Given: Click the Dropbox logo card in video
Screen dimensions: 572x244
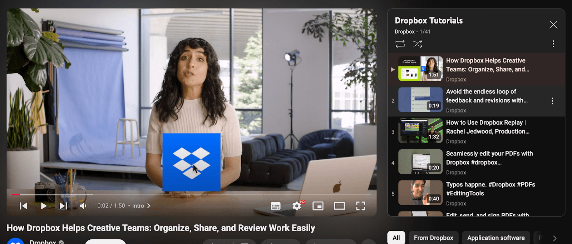Looking at the screenshot, I should [191, 162].
